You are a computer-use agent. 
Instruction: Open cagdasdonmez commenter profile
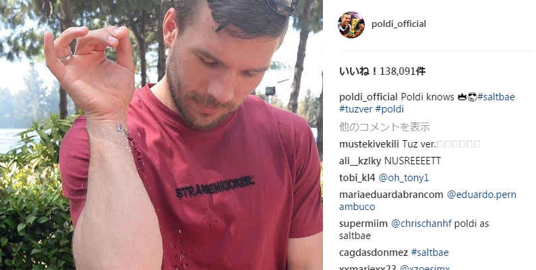(374, 252)
